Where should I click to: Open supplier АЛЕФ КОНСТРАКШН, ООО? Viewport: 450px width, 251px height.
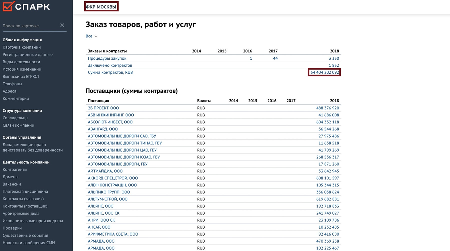point(112,185)
